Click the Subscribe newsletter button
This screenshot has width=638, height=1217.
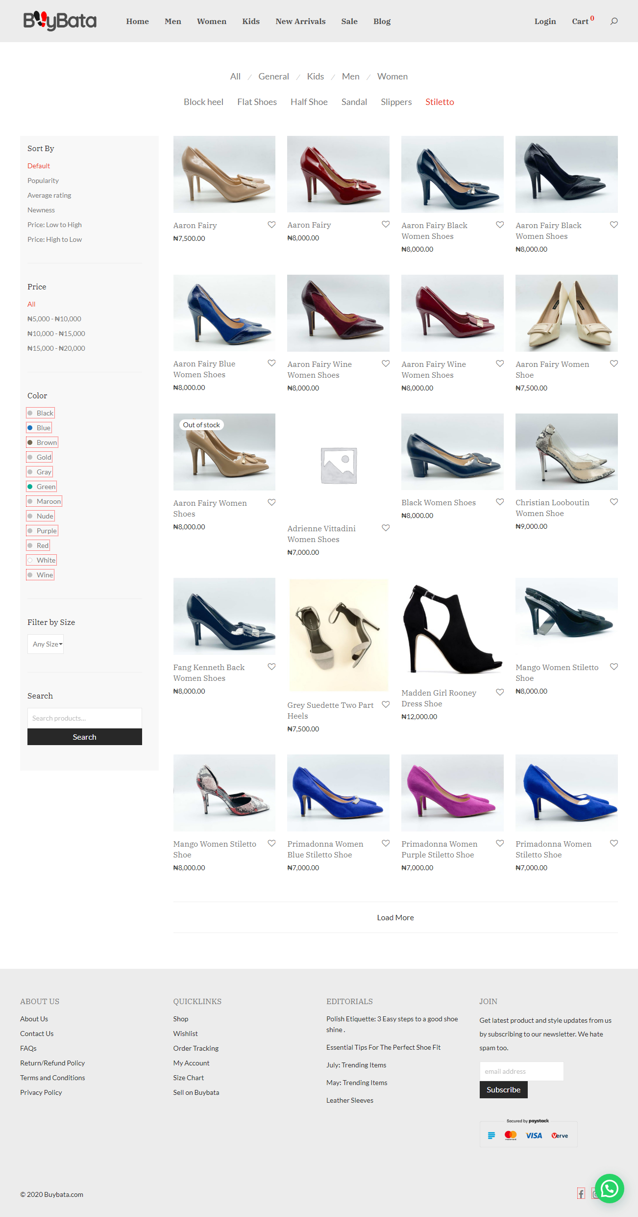tap(503, 1089)
